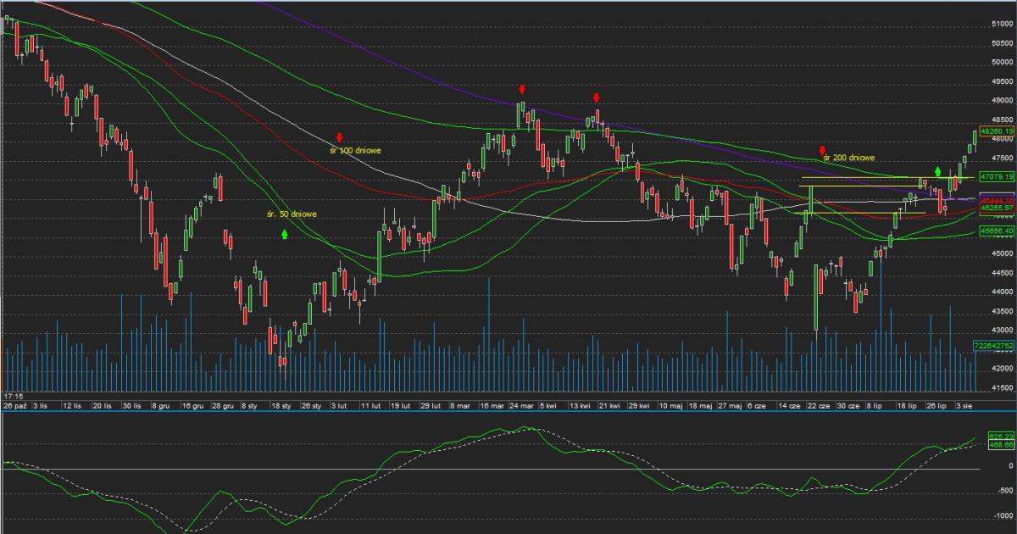Image resolution: width=1017 pixels, height=534 pixels.
Task: Click the red arrow above the mid-April peak
Action: pos(597,97)
